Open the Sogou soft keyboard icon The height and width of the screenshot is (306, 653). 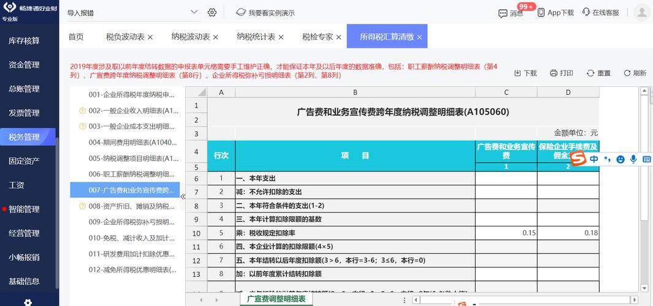pyautogui.click(x=647, y=159)
